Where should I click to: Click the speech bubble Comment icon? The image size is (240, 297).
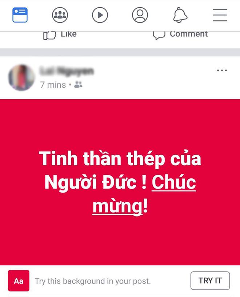[x=159, y=35]
